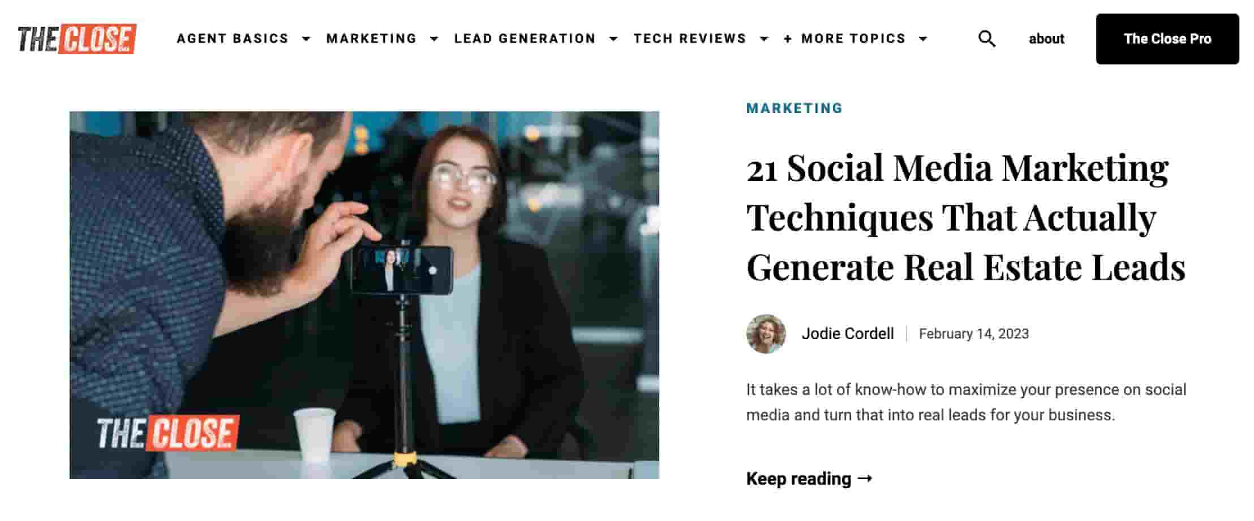Click The Close logo in header
This screenshot has width=1254, height=521.
[x=77, y=39]
